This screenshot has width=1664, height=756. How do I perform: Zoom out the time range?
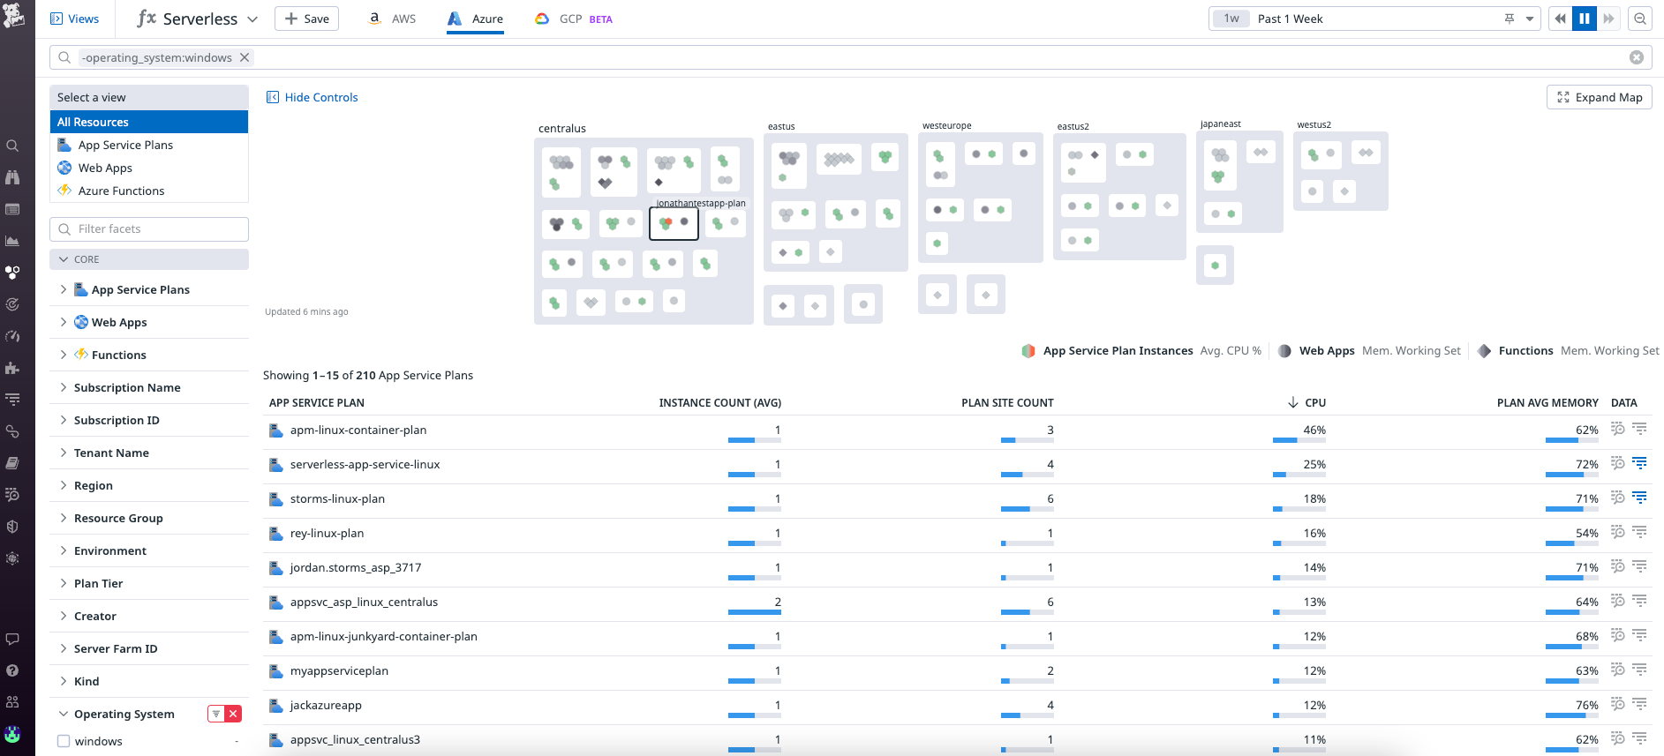[x=1640, y=19]
